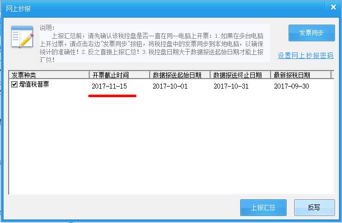
Task: Click the 上报汇总 button
Action: click(x=263, y=207)
